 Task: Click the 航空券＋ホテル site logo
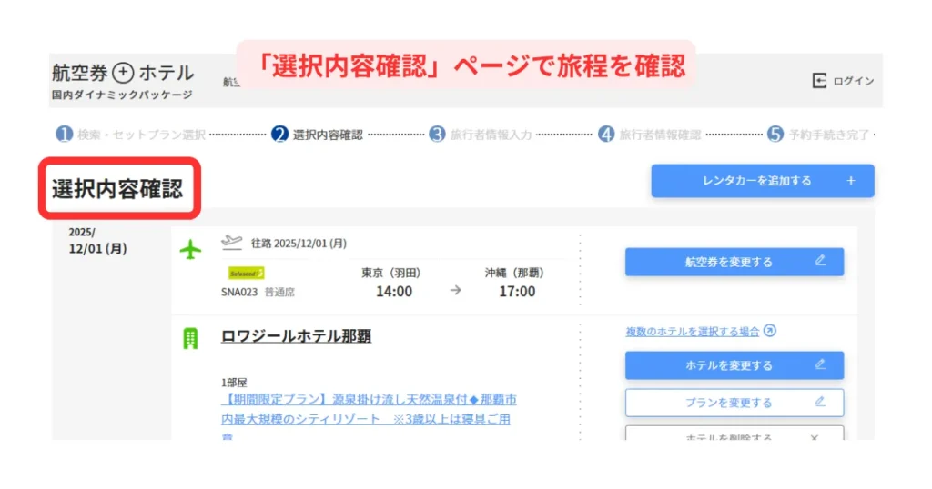coord(122,74)
